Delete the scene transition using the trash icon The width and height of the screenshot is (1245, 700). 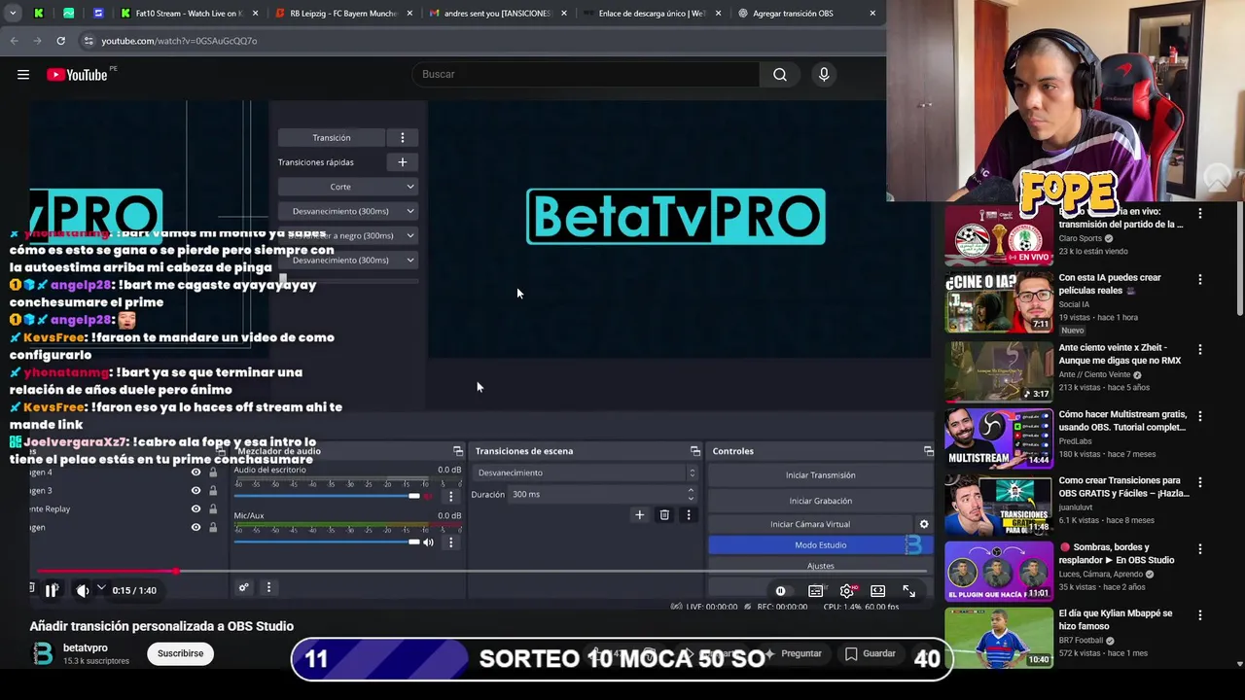(x=664, y=515)
